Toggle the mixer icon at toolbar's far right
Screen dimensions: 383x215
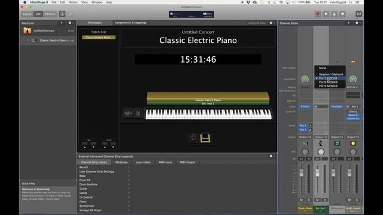click(358, 14)
